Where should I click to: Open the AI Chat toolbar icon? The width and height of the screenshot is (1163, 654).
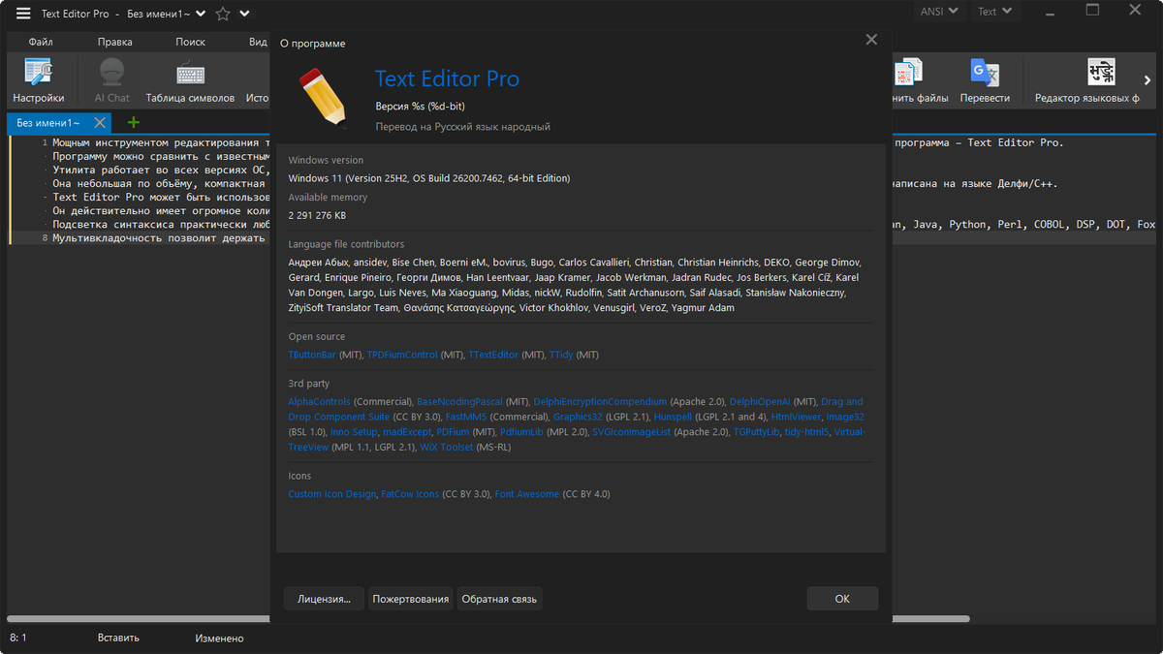[x=111, y=80]
